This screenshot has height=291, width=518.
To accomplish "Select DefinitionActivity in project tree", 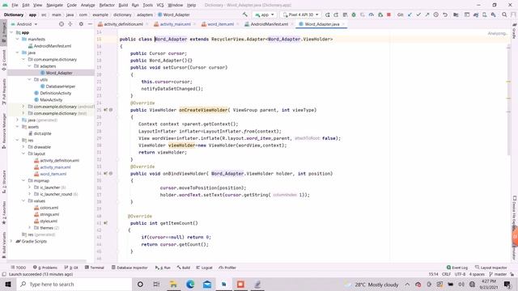I will point(55,93).
